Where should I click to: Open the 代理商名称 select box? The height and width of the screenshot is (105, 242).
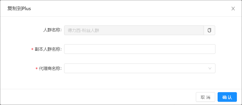(x=140, y=68)
